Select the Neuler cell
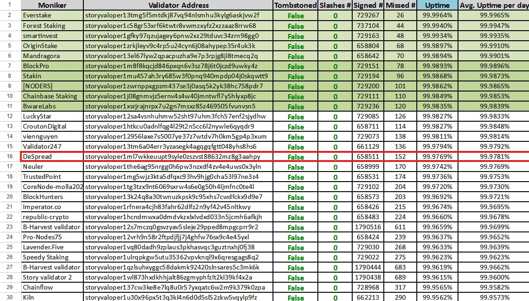The image size is (529, 301). coord(52,167)
